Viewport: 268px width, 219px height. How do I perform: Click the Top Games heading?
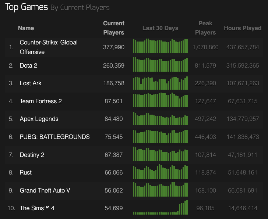pyautogui.click(x=27, y=7)
